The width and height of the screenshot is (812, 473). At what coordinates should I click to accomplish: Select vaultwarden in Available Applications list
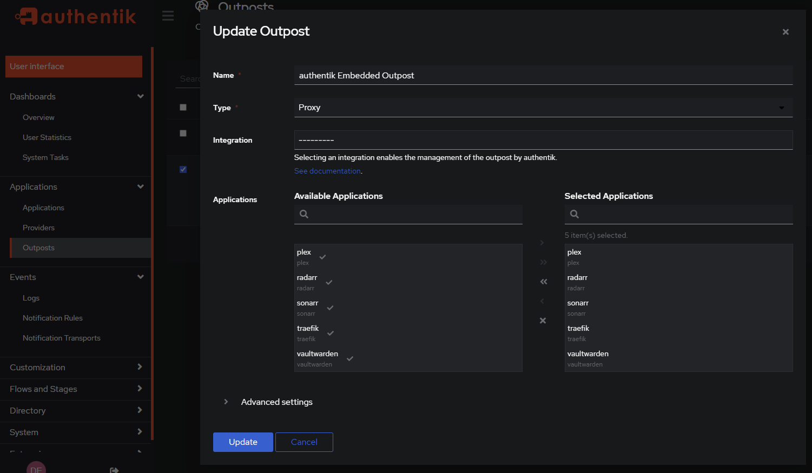point(318,358)
